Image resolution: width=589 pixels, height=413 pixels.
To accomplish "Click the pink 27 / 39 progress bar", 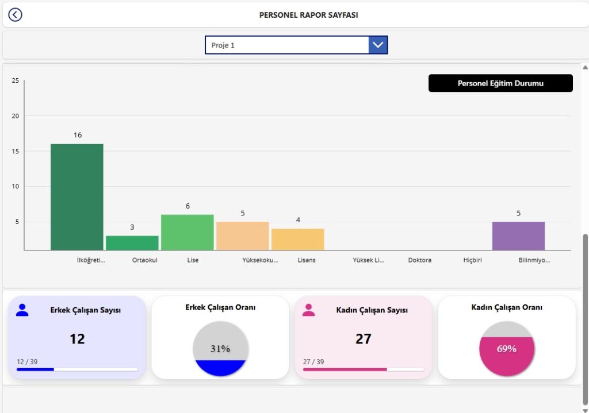I will pos(363,369).
